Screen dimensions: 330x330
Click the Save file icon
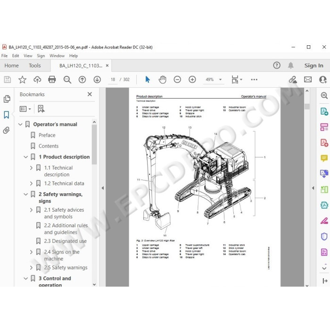[8, 80]
